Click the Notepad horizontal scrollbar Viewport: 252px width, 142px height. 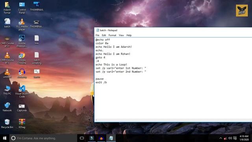click(173, 120)
